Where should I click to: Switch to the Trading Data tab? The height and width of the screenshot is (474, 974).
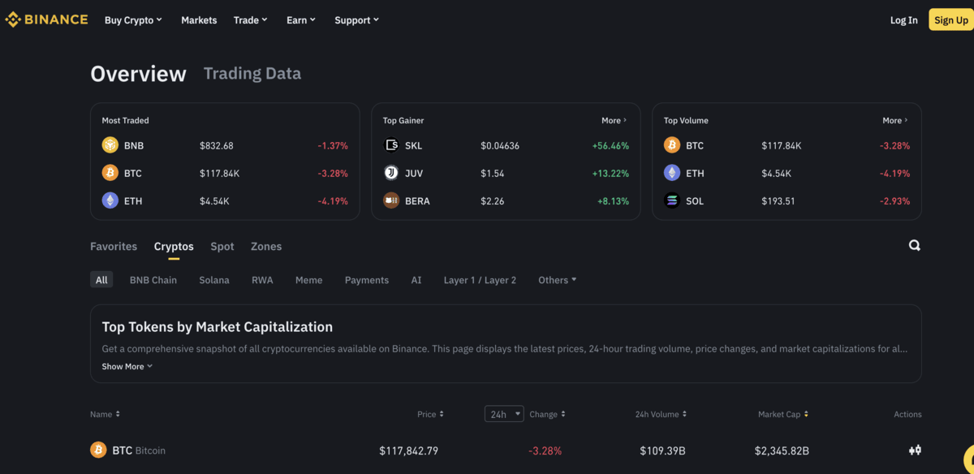coord(252,73)
